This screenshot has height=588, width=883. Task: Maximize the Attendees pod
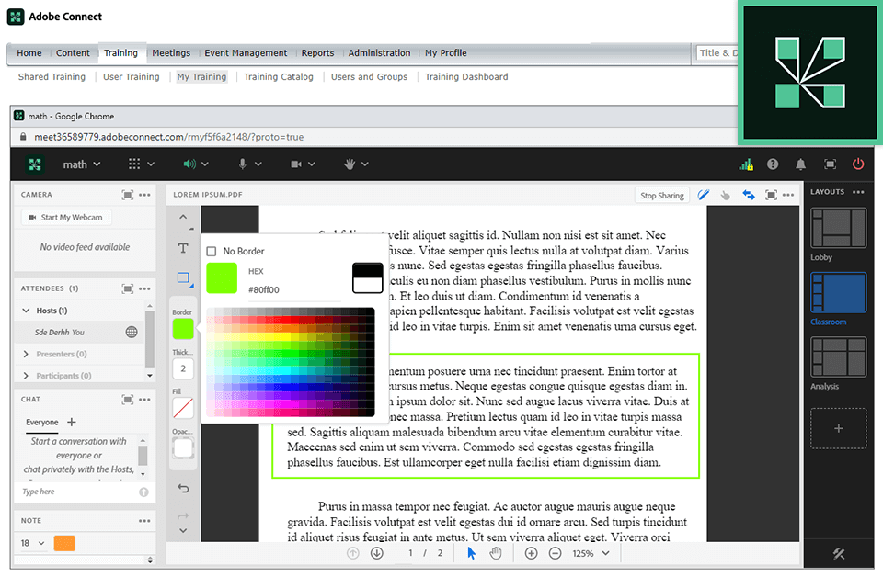(x=128, y=288)
